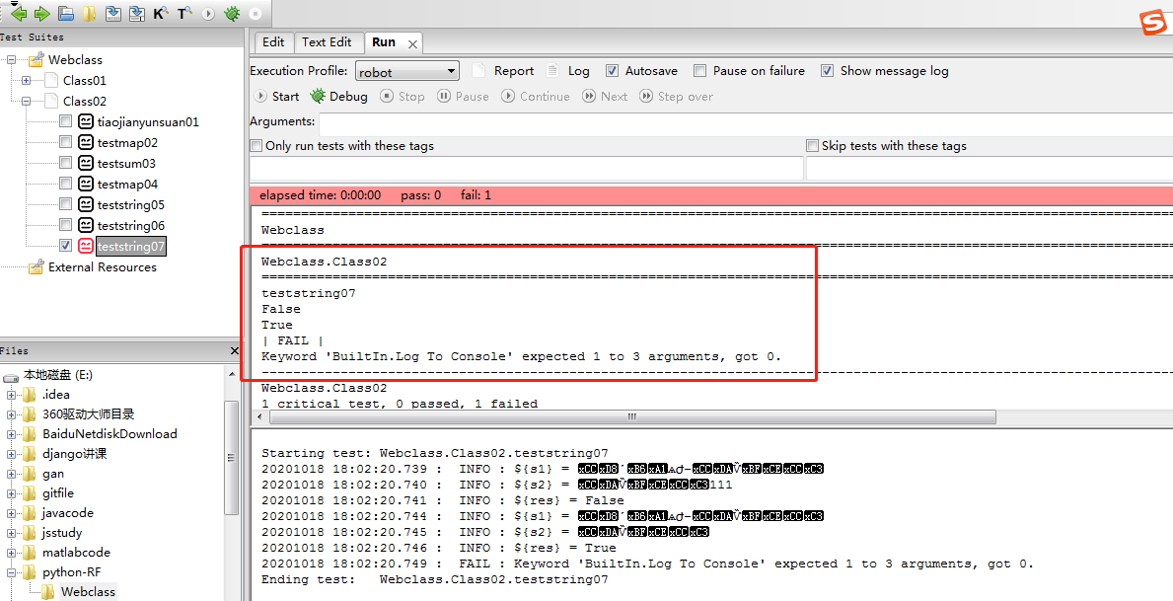Enable Skip tests with these tags
The image size is (1173, 601).
pyautogui.click(x=813, y=146)
